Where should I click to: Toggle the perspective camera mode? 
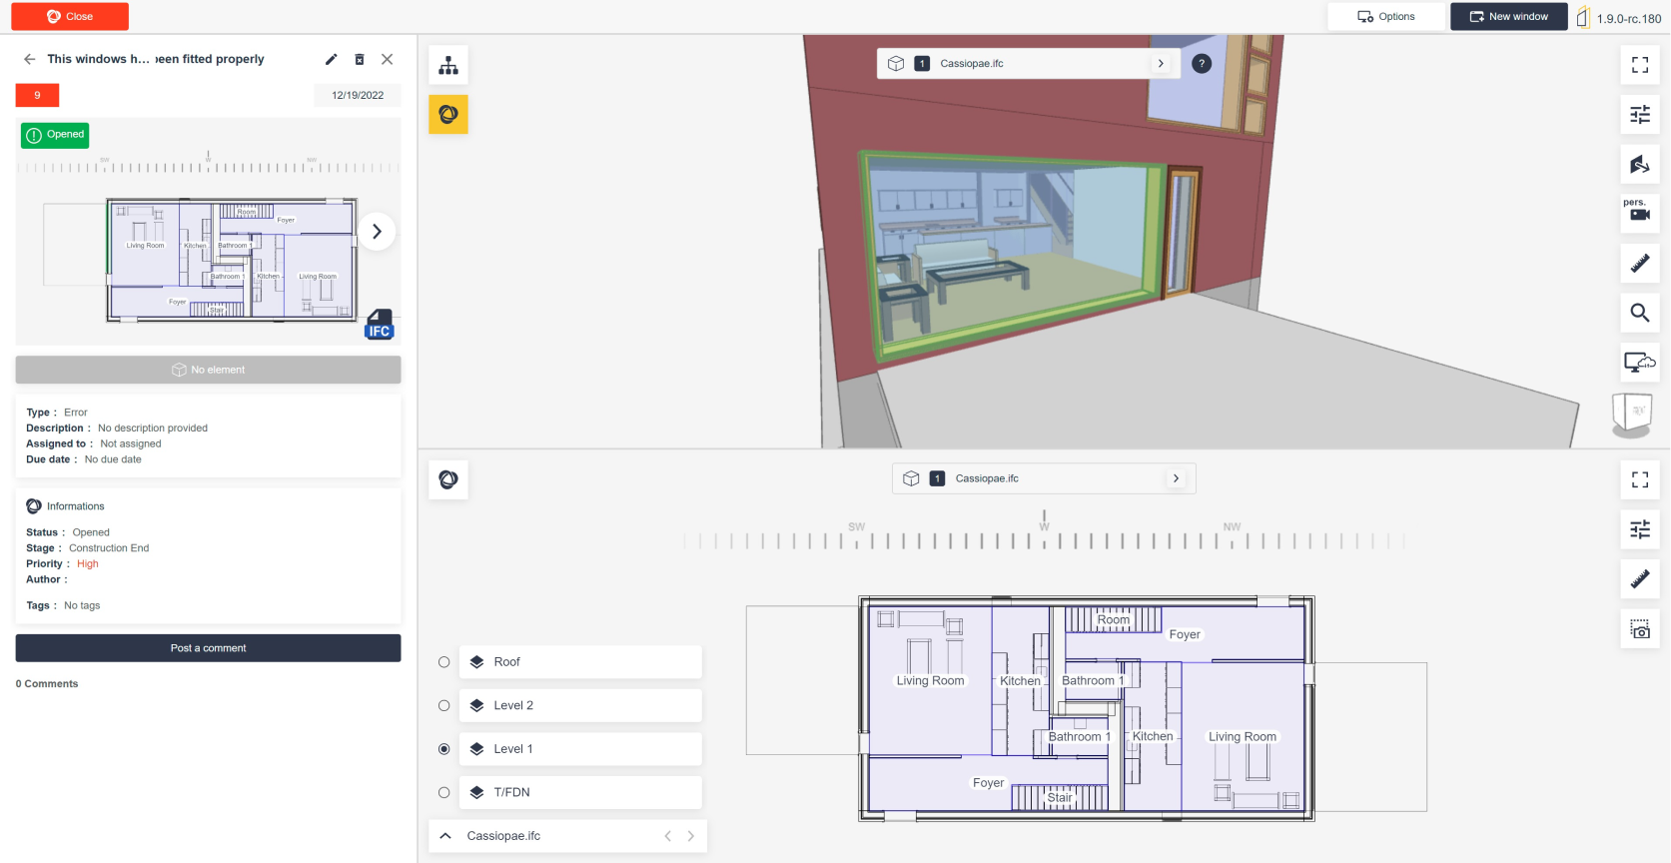pos(1639,212)
